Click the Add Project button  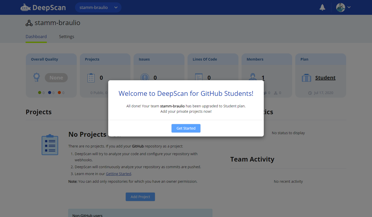[140, 197]
